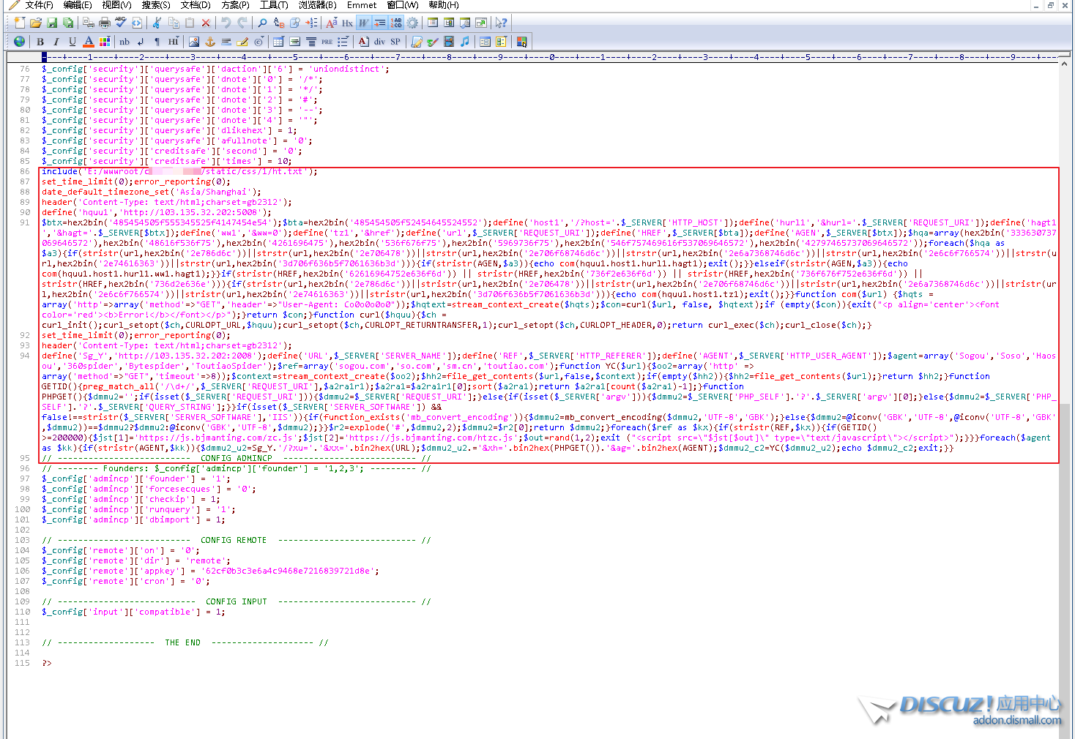Save all open files

pyautogui.click(x=68, y=23)
